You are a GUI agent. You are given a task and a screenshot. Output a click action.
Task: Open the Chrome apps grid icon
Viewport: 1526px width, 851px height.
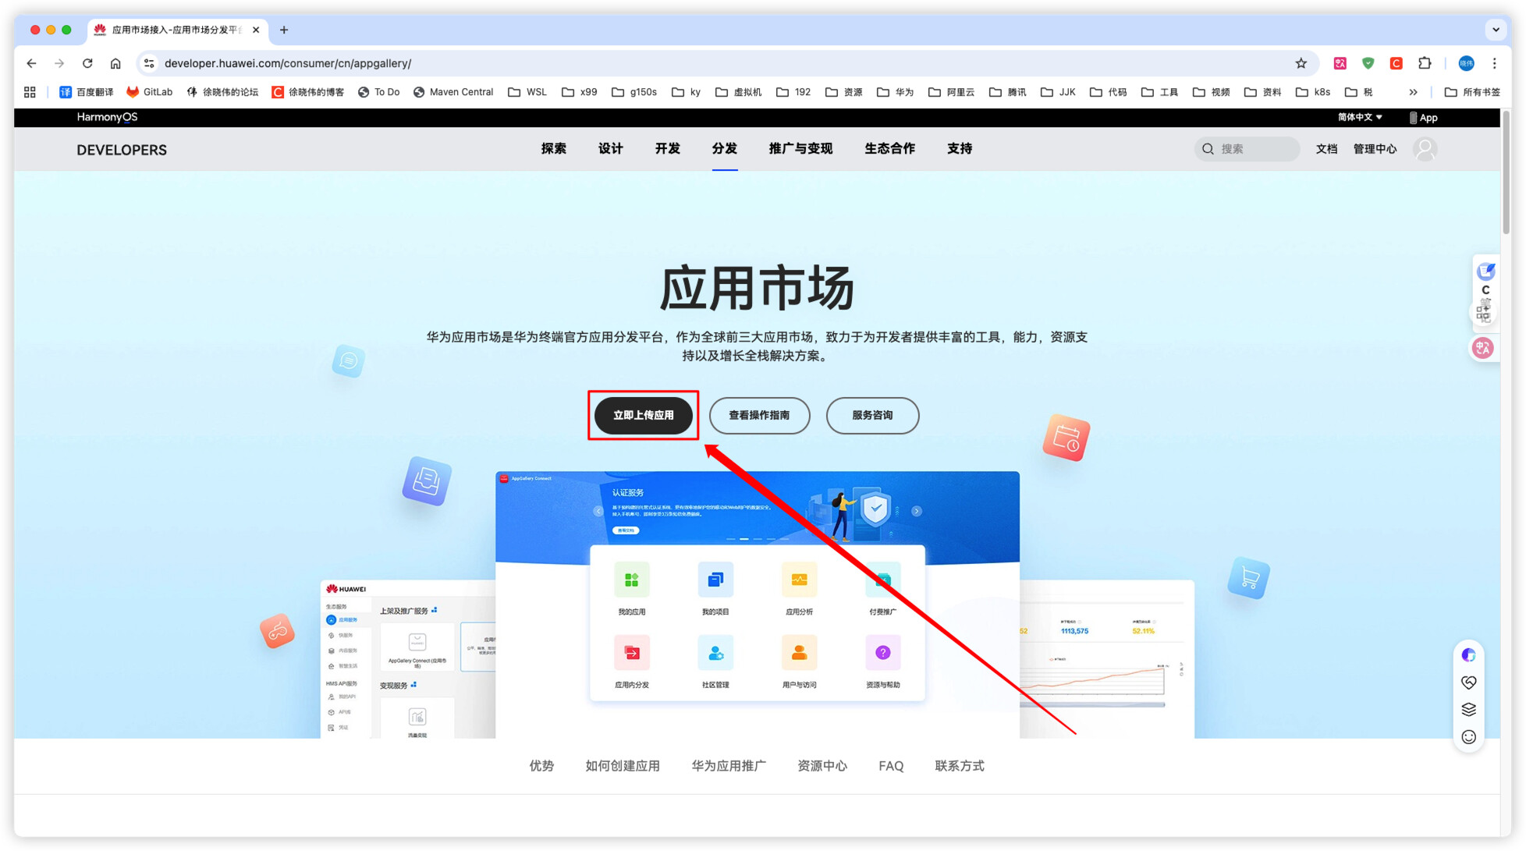[30, 92]
